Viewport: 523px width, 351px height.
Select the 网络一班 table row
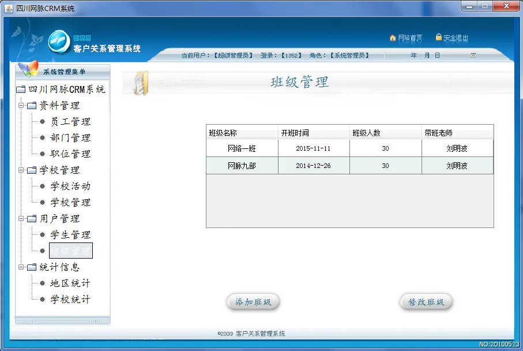pyautogui.click(x=349, y=148)
